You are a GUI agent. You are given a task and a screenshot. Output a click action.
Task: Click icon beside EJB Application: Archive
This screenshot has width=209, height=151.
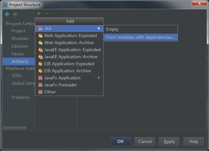click(40, 71)
